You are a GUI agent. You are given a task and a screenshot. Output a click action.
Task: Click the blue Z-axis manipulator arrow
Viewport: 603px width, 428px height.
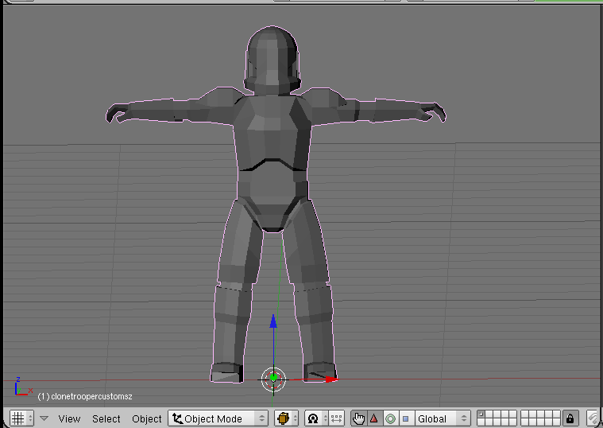273,321
